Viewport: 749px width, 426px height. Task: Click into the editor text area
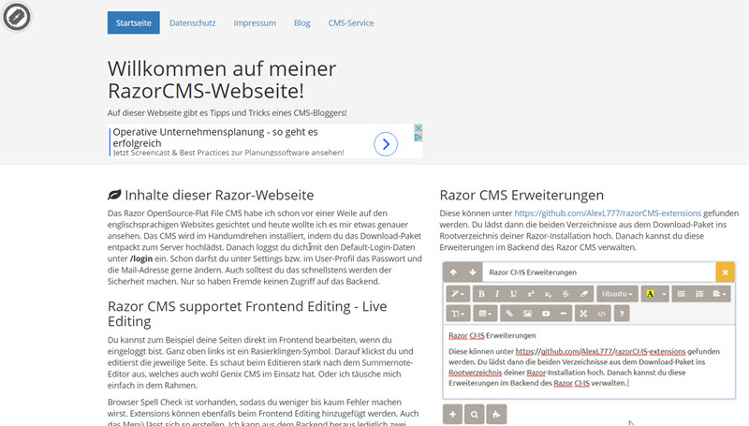589,361
